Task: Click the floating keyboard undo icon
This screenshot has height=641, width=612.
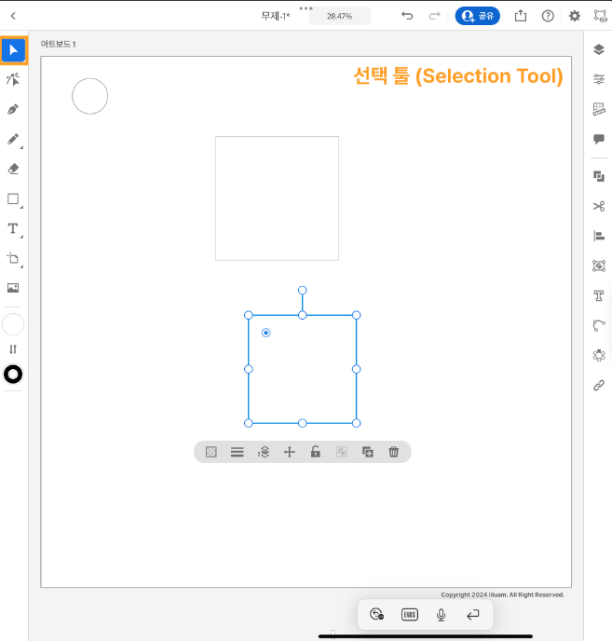Action: (376, 614)
